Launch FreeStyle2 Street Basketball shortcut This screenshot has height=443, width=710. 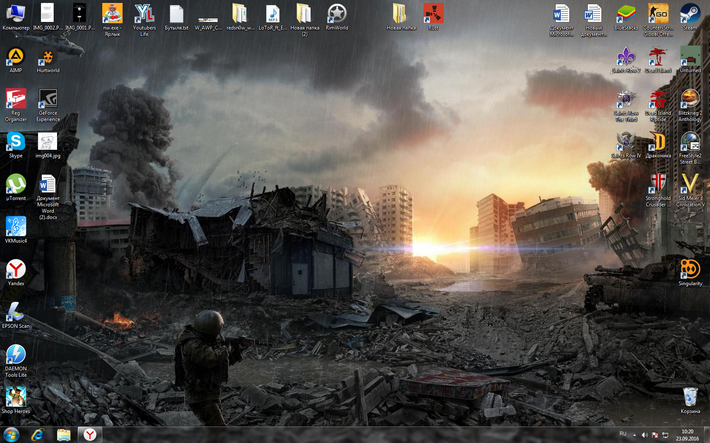click(690, 148)
